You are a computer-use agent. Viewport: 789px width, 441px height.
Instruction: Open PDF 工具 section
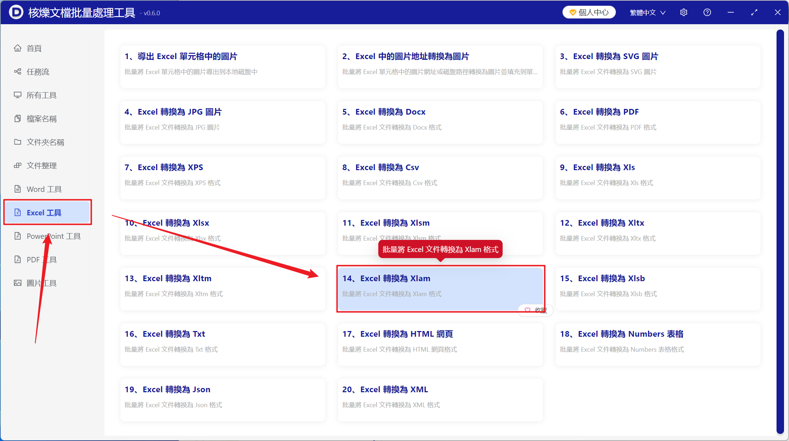click(x=47, y=259)
